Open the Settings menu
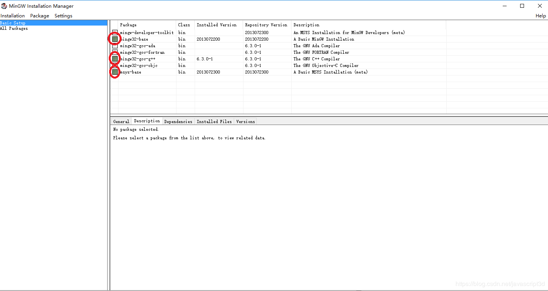The height and width of the screenshot is (291, 548). 63,16
